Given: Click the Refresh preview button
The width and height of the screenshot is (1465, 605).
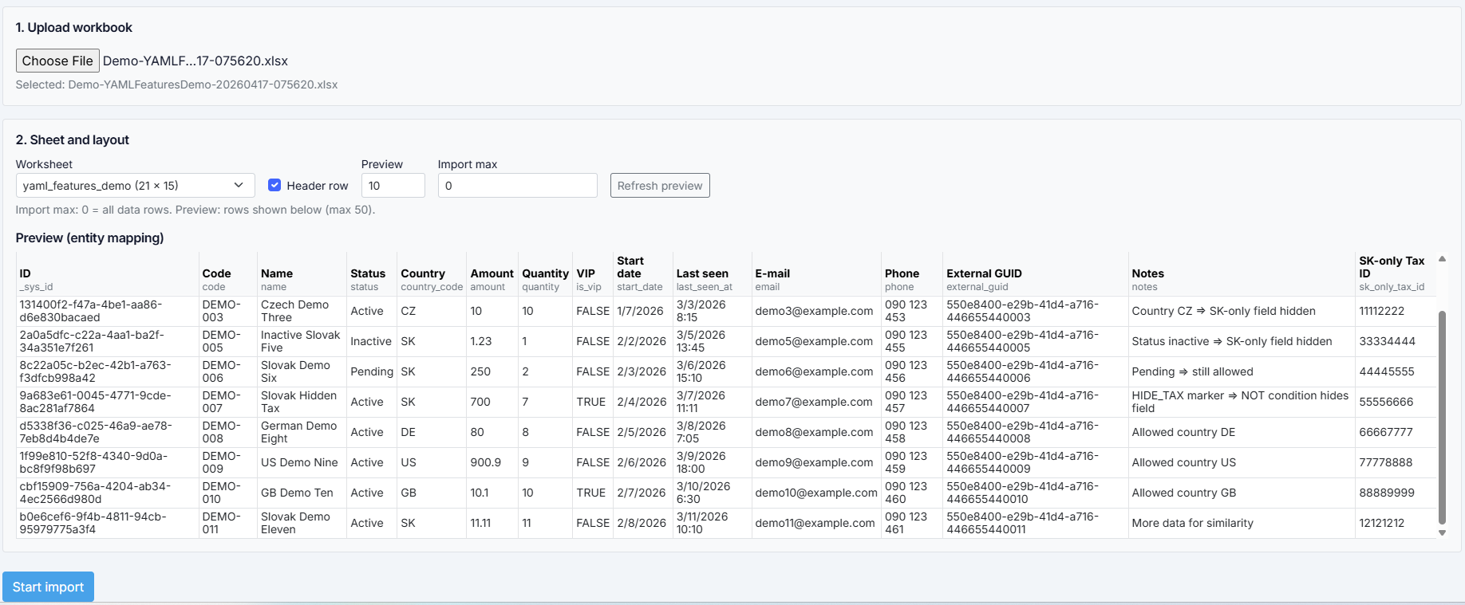Looking at the screenshot, I should pos(660,186).
